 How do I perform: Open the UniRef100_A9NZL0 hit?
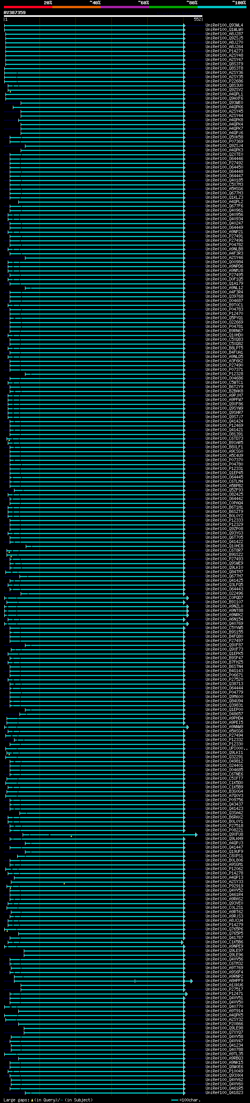[224, 606]
